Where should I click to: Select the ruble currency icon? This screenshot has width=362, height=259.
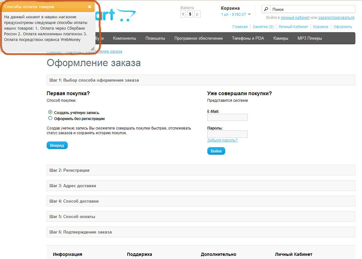197,14
